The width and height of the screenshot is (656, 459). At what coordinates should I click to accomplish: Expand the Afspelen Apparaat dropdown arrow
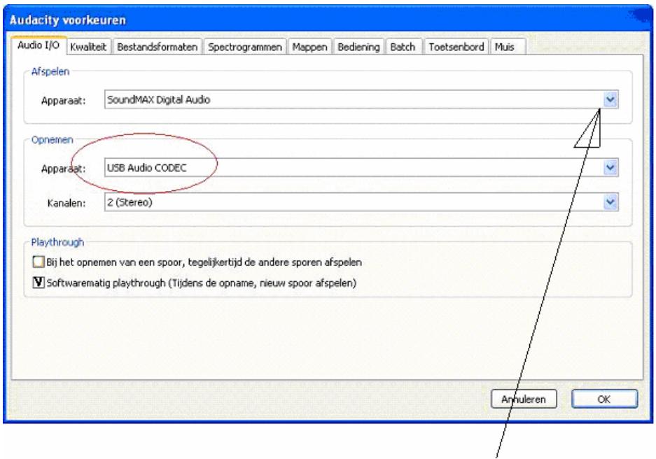point(610,100)
